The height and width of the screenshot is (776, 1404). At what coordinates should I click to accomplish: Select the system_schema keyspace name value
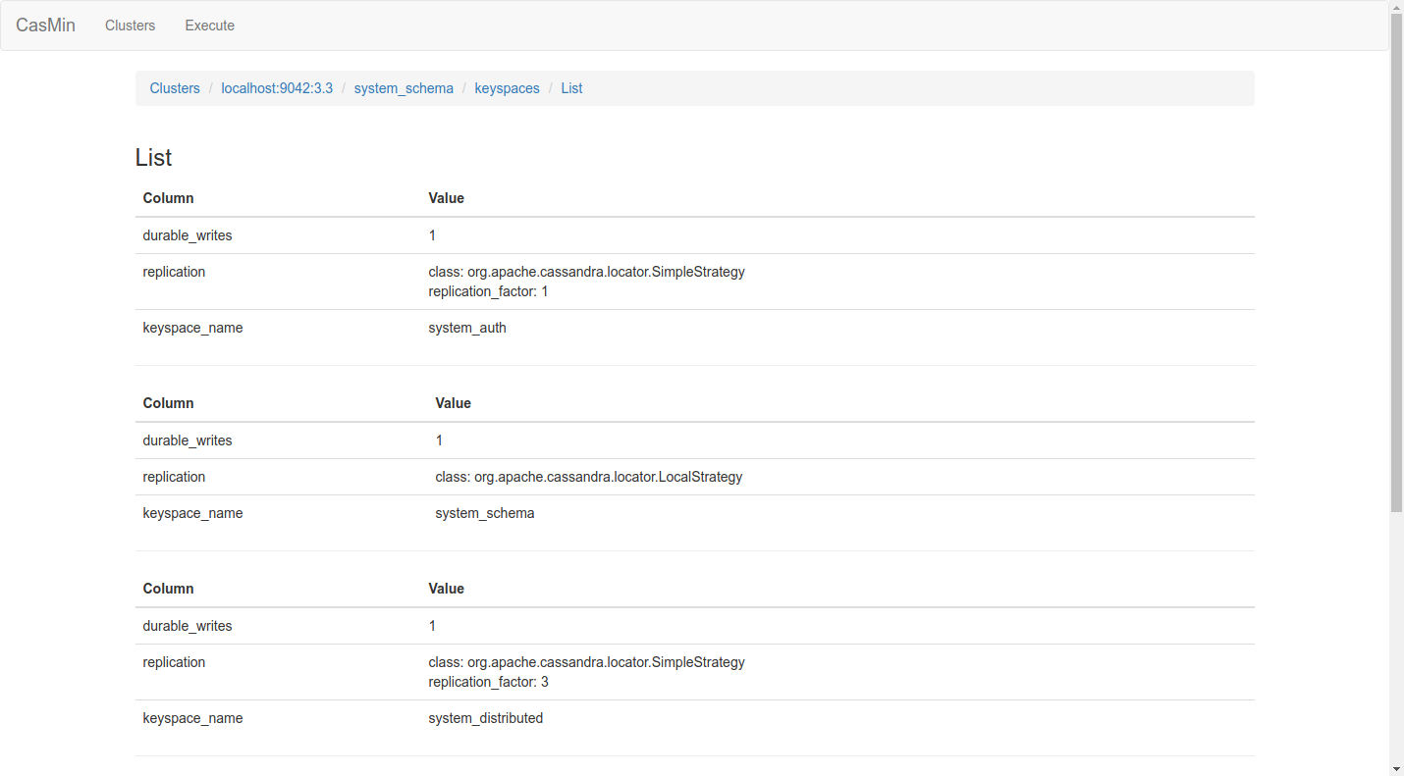[485, 513]
